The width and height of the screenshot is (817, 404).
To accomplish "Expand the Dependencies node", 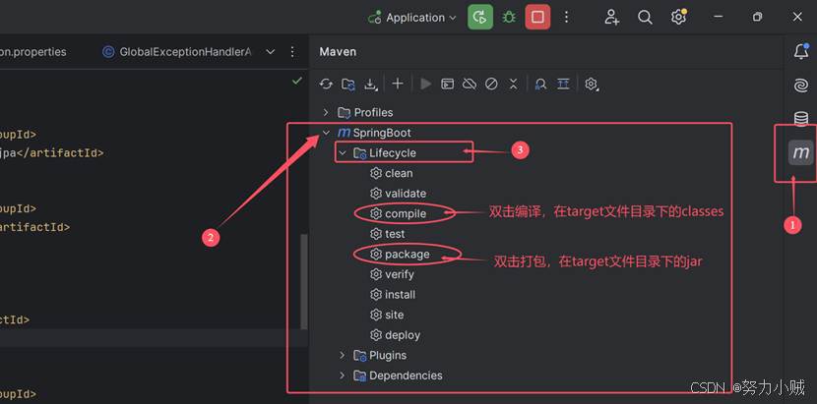I will pyautogui.click(x=343, y=375).
